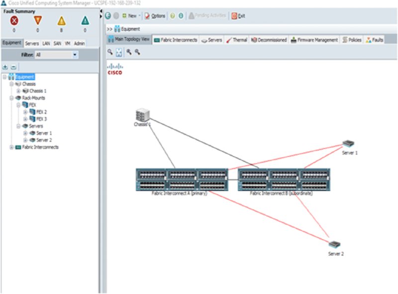This screenshot has width=398, height=294.
Task: Click Fabric Interconnect A (primary) in topology
Action: pyautogui.click(x=179, y=180)
